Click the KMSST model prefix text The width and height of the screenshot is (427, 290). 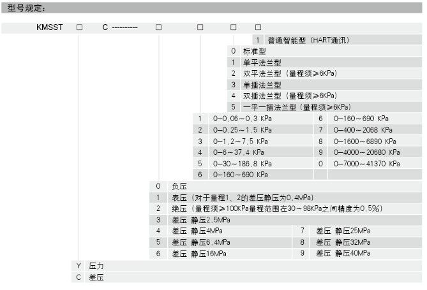49,28
